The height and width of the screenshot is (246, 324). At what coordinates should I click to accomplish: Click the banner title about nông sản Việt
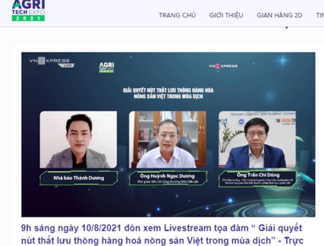[x=168, y=93]
